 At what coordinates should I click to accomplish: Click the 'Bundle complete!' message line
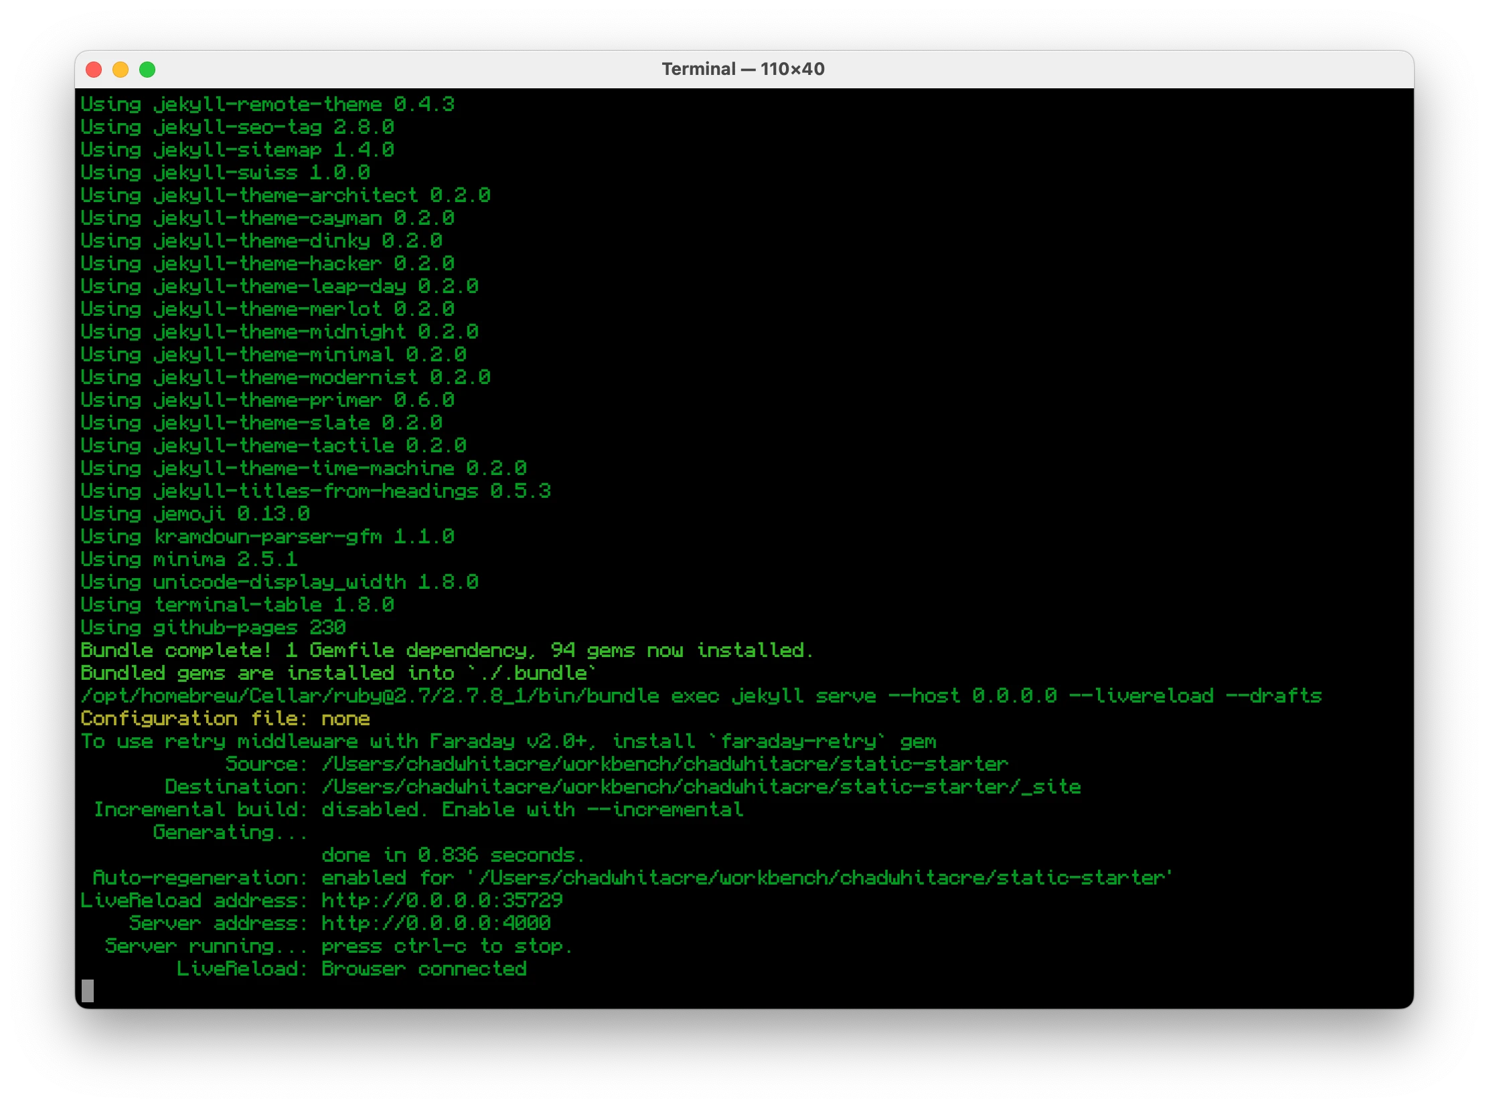pyautogui.click(x=446, y=650)
